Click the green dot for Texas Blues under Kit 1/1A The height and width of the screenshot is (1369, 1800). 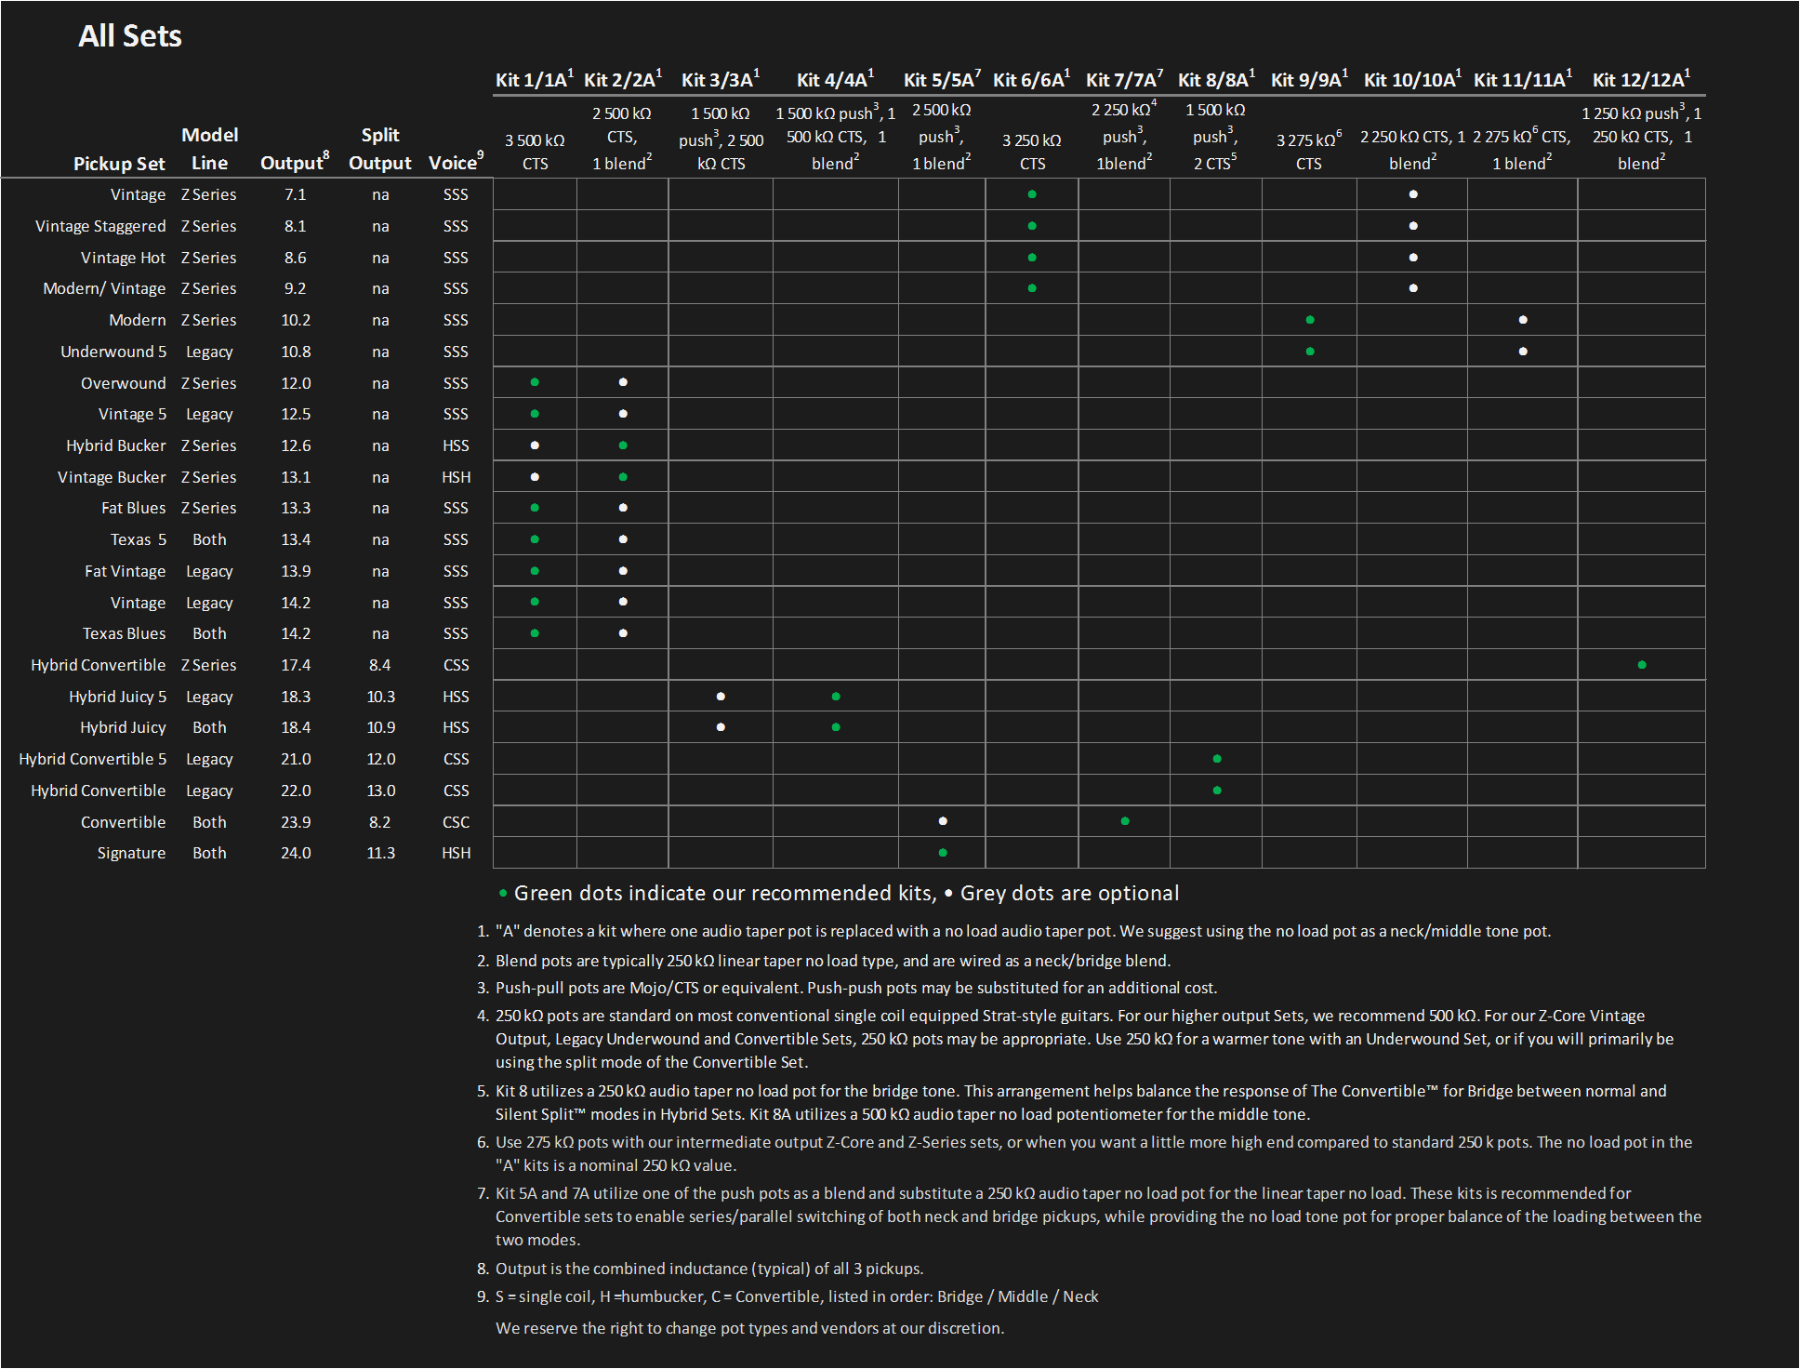pyautogui.click(x=535, y=633)
